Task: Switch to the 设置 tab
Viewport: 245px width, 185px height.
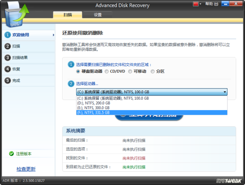Action: click(x=98, y=15)
